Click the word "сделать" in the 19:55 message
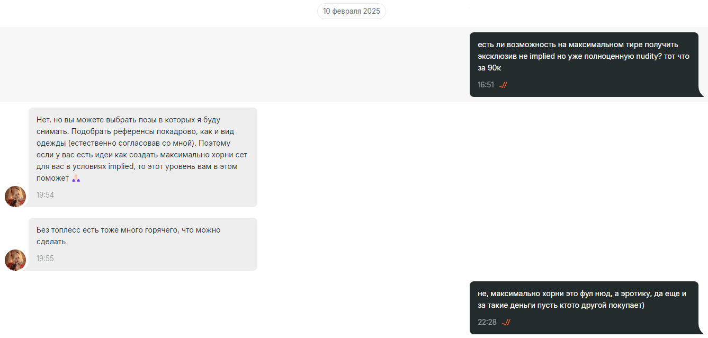708x338 pixels. (x=51, y=242)
